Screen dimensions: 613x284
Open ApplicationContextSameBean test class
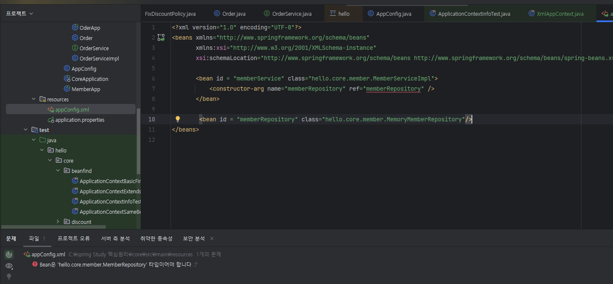click(x=110, y=212)
